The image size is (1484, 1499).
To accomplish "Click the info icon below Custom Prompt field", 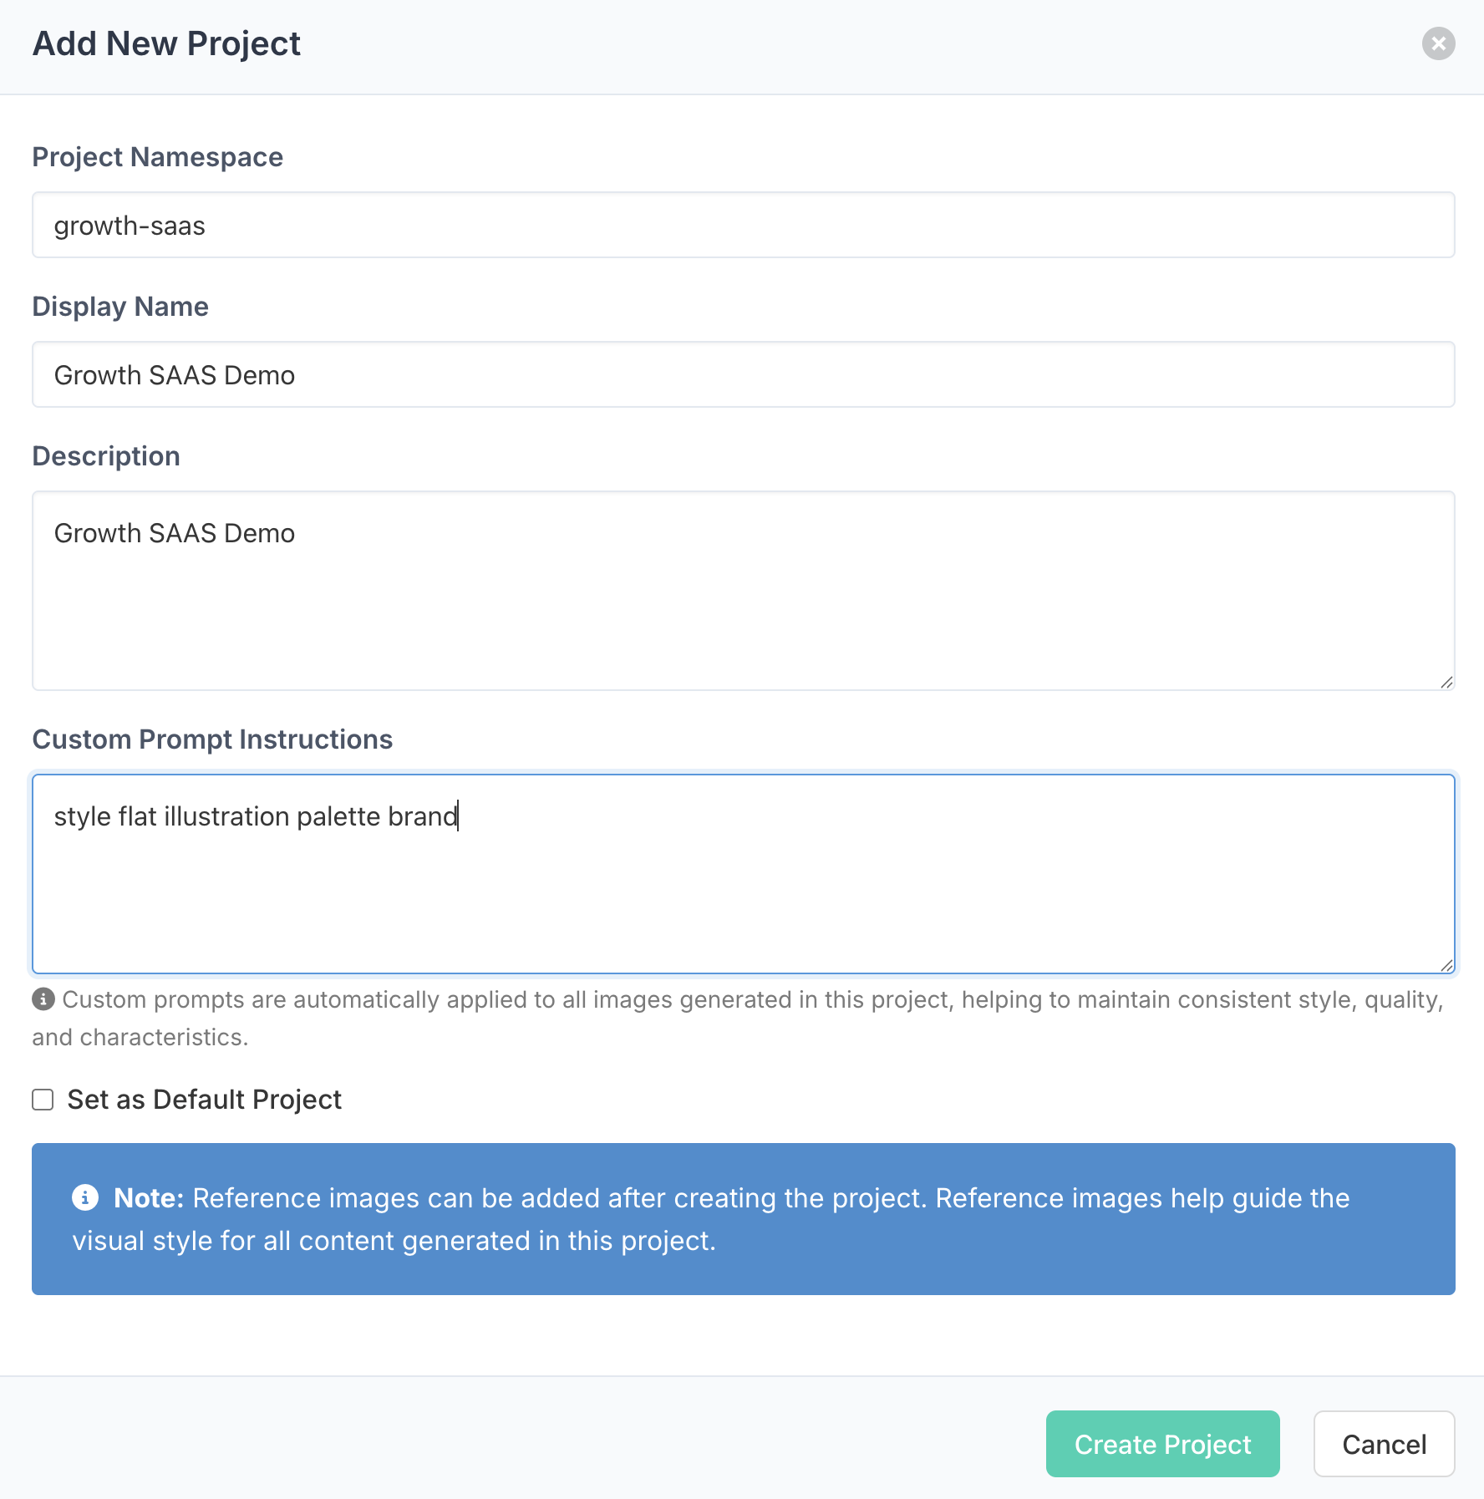I will pyautogui.click(x=43, y=998).
